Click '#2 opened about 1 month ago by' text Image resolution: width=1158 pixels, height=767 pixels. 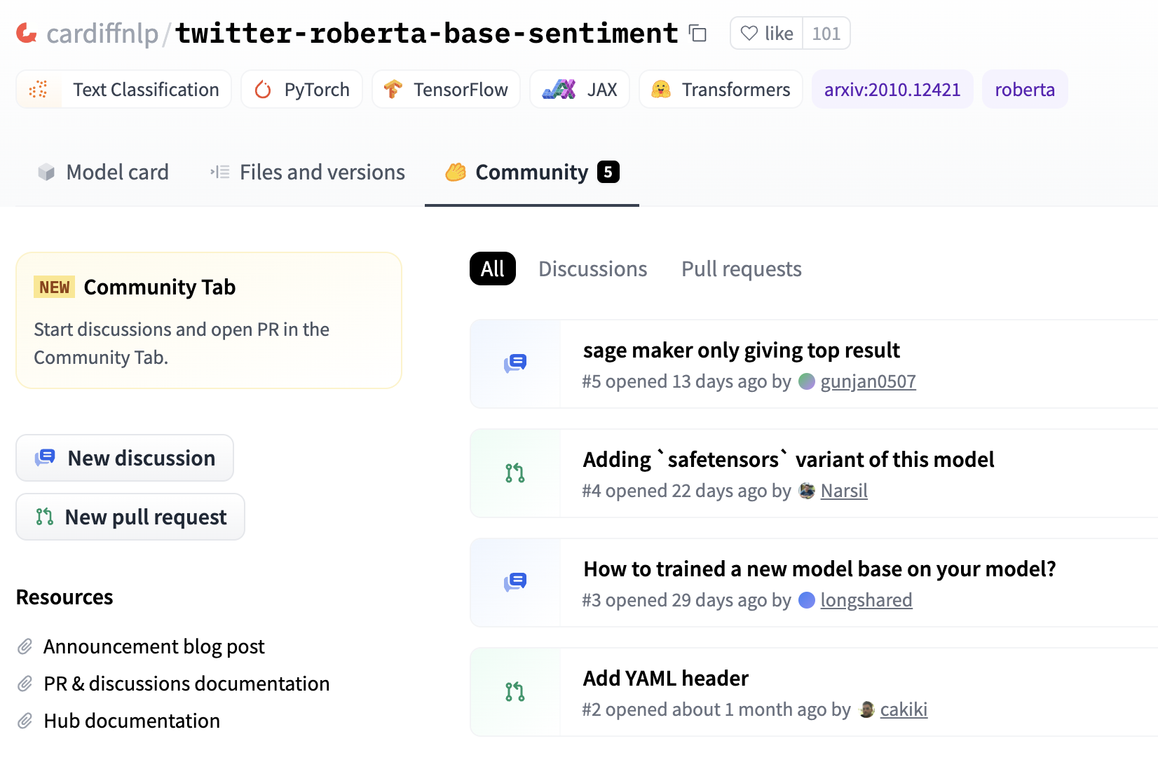tap(716, 709)
